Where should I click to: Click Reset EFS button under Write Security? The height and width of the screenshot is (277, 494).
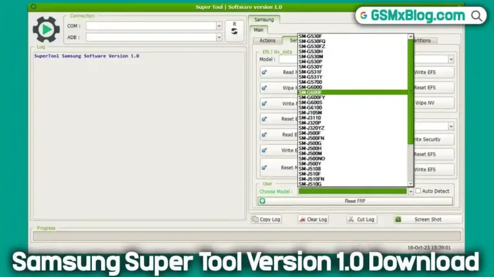pyautogui.click(x=434, y=154)
